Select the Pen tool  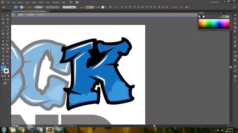coord(3,23)
